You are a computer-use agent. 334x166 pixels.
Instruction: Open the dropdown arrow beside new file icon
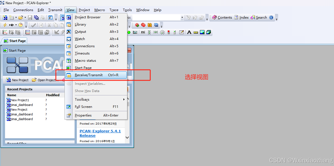click(16, 18)
